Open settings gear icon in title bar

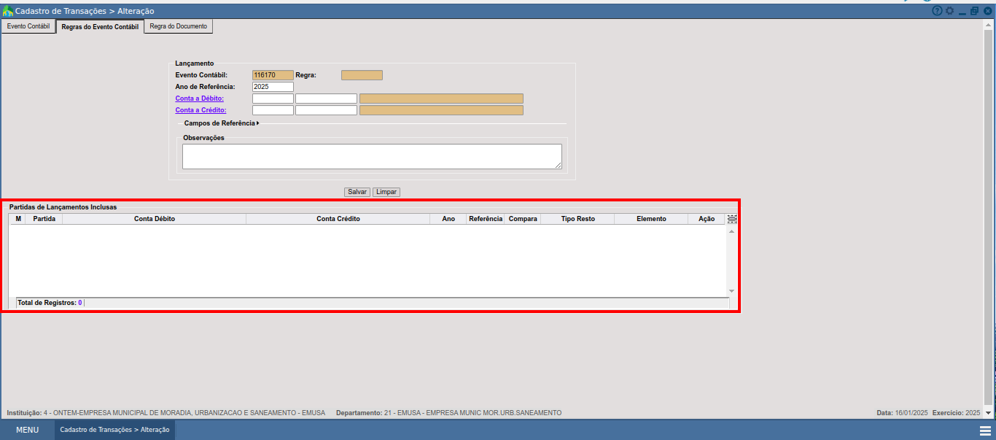[949, 11]
